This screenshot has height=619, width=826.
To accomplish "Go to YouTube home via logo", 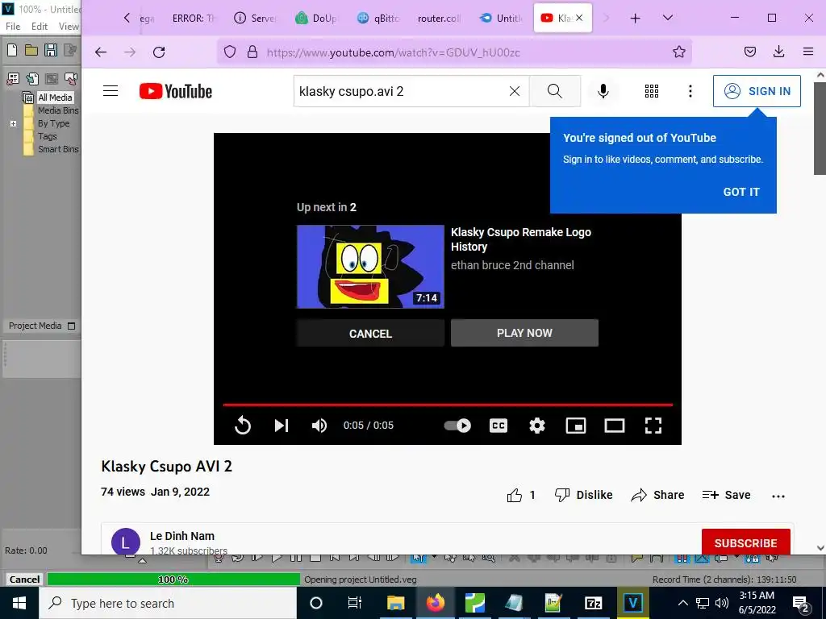I will (x=175, y=91).
